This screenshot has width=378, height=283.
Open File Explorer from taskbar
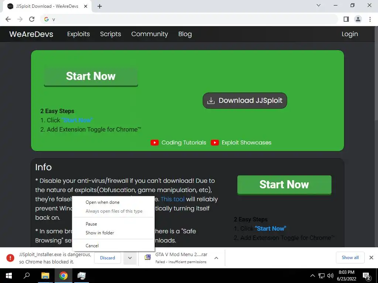click(x=45, y=276)
